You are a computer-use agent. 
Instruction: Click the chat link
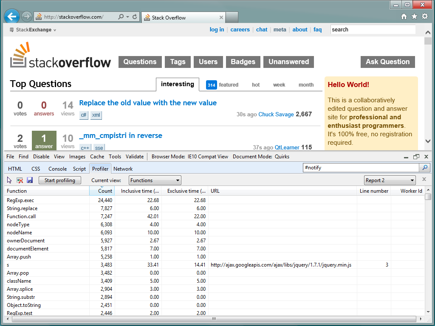262,30
